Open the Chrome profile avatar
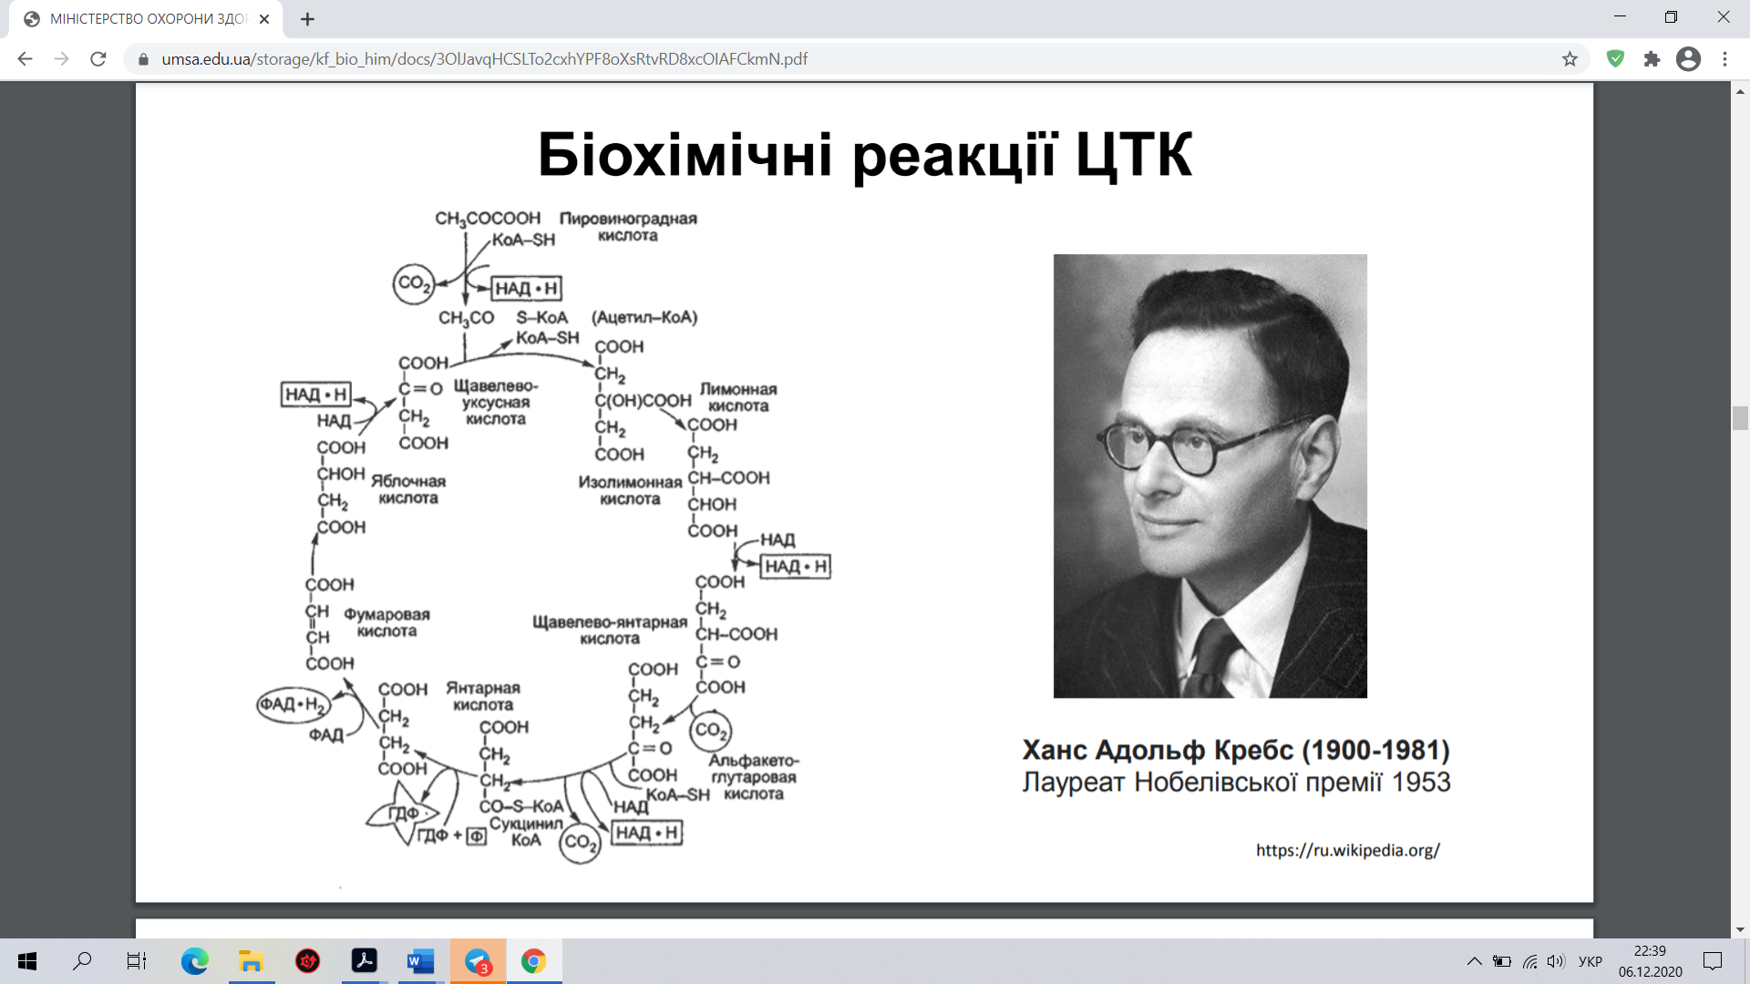 click(1688, 59)
